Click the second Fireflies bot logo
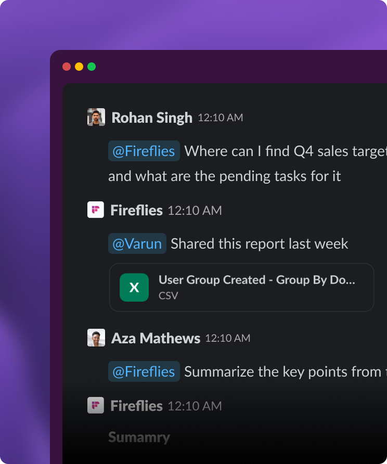This screenshot has width=387, height=464. [x=96, y=405]
